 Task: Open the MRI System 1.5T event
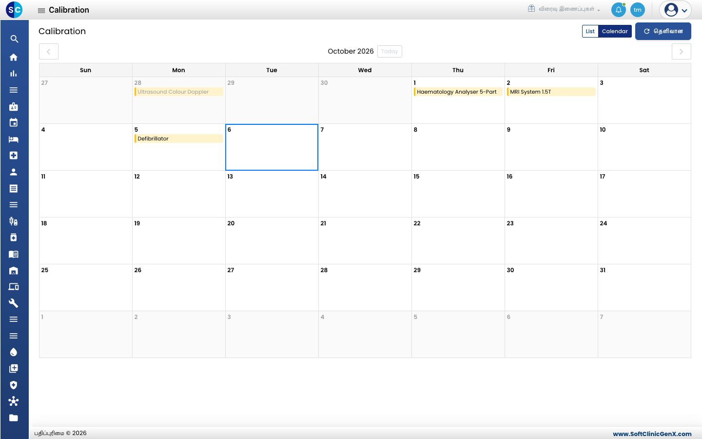[x=551, y=92]
